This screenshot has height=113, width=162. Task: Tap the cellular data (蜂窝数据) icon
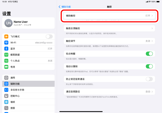[x=6, y=54]
